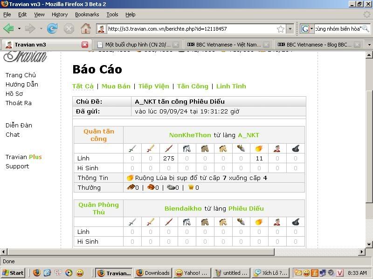This screenshot has width=373, height=279.
Task: Click attacker's third sword unit icon
Action: click(169, 148)
